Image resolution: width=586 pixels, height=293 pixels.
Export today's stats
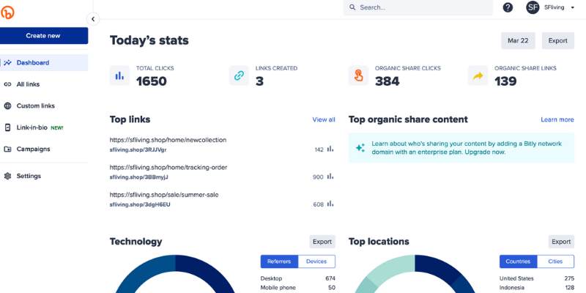click(x=558, y=41)
